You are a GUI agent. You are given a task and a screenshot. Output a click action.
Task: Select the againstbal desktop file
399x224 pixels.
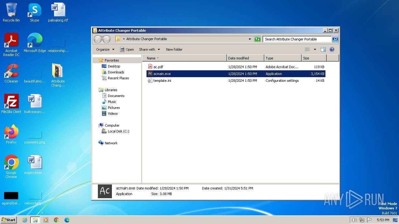pos(11,198)
